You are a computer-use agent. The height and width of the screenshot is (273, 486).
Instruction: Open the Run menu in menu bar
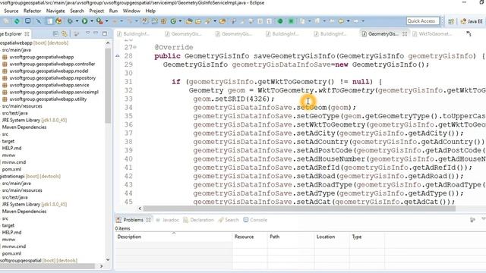113,11
